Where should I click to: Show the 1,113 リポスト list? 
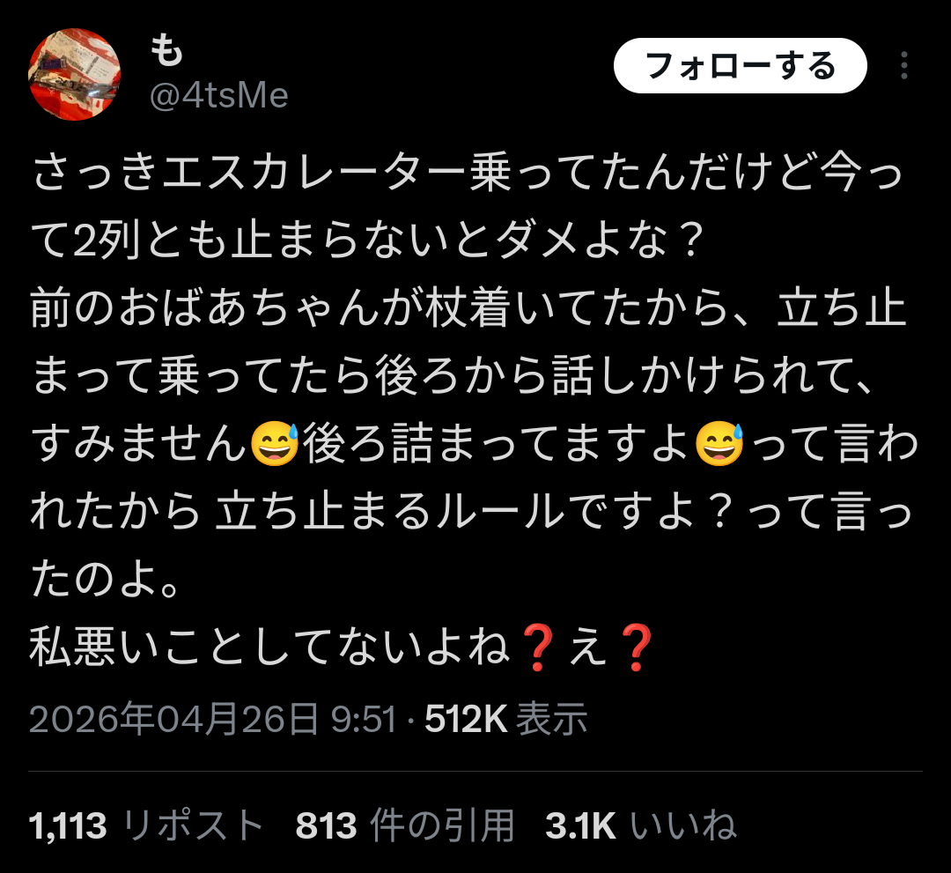146,825
